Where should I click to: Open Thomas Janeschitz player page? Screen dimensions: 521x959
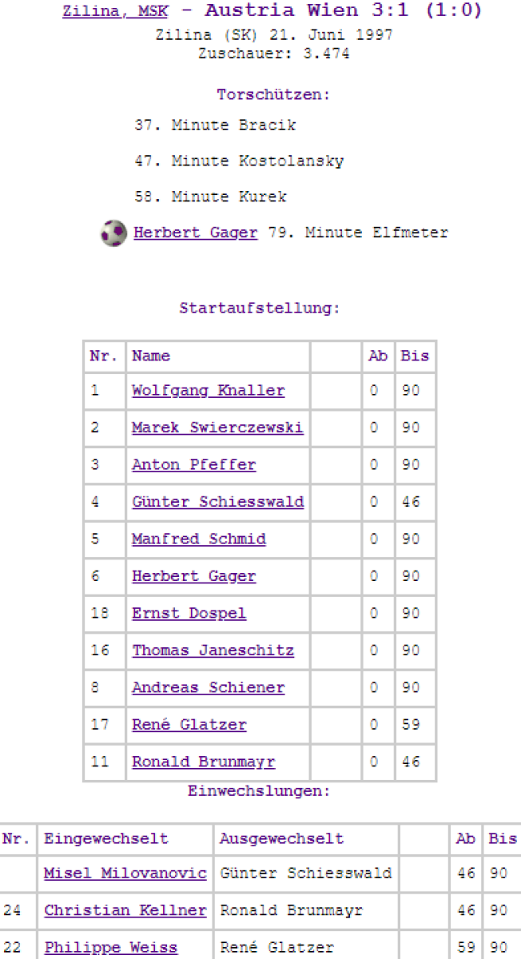click(x=213, y=651)
